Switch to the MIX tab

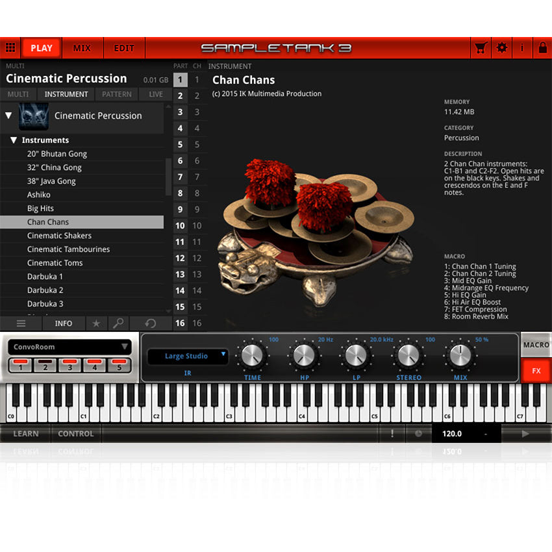82,47
